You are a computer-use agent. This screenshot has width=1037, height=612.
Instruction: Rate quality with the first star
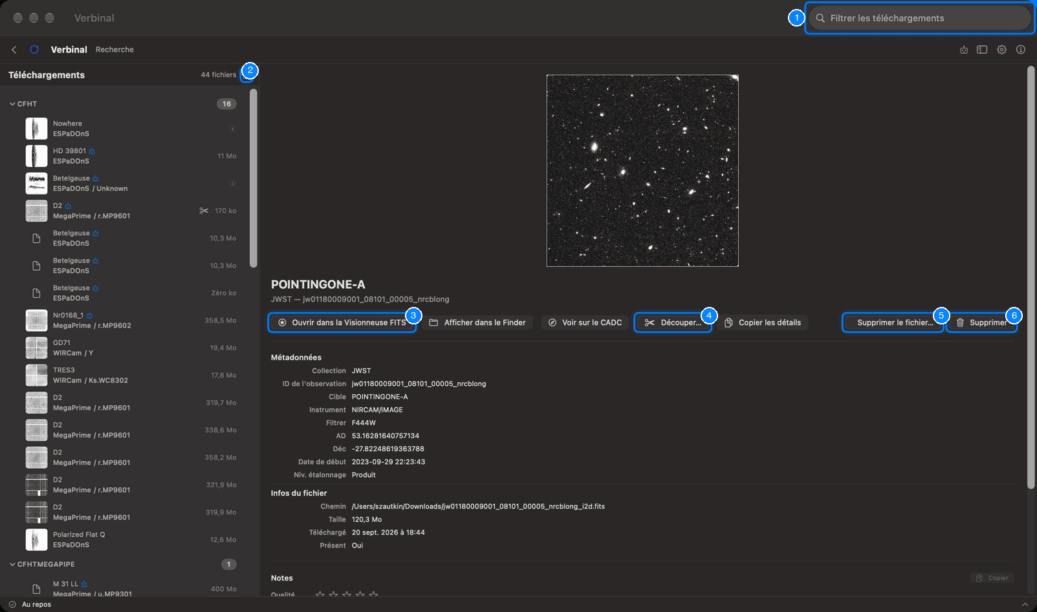tap(320, 595)
